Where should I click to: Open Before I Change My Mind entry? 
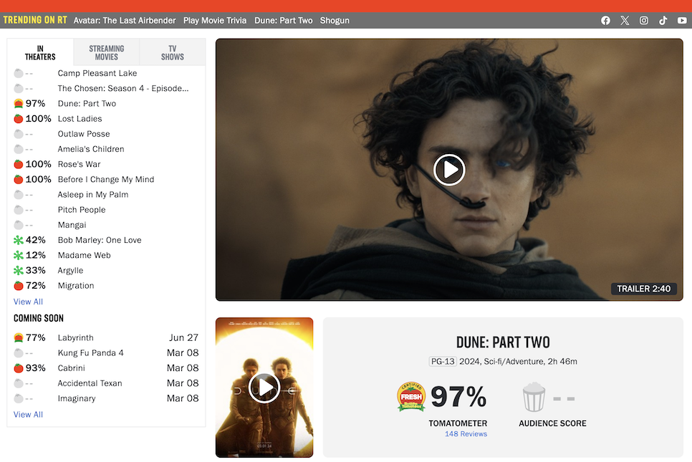[x=106, y=179]
